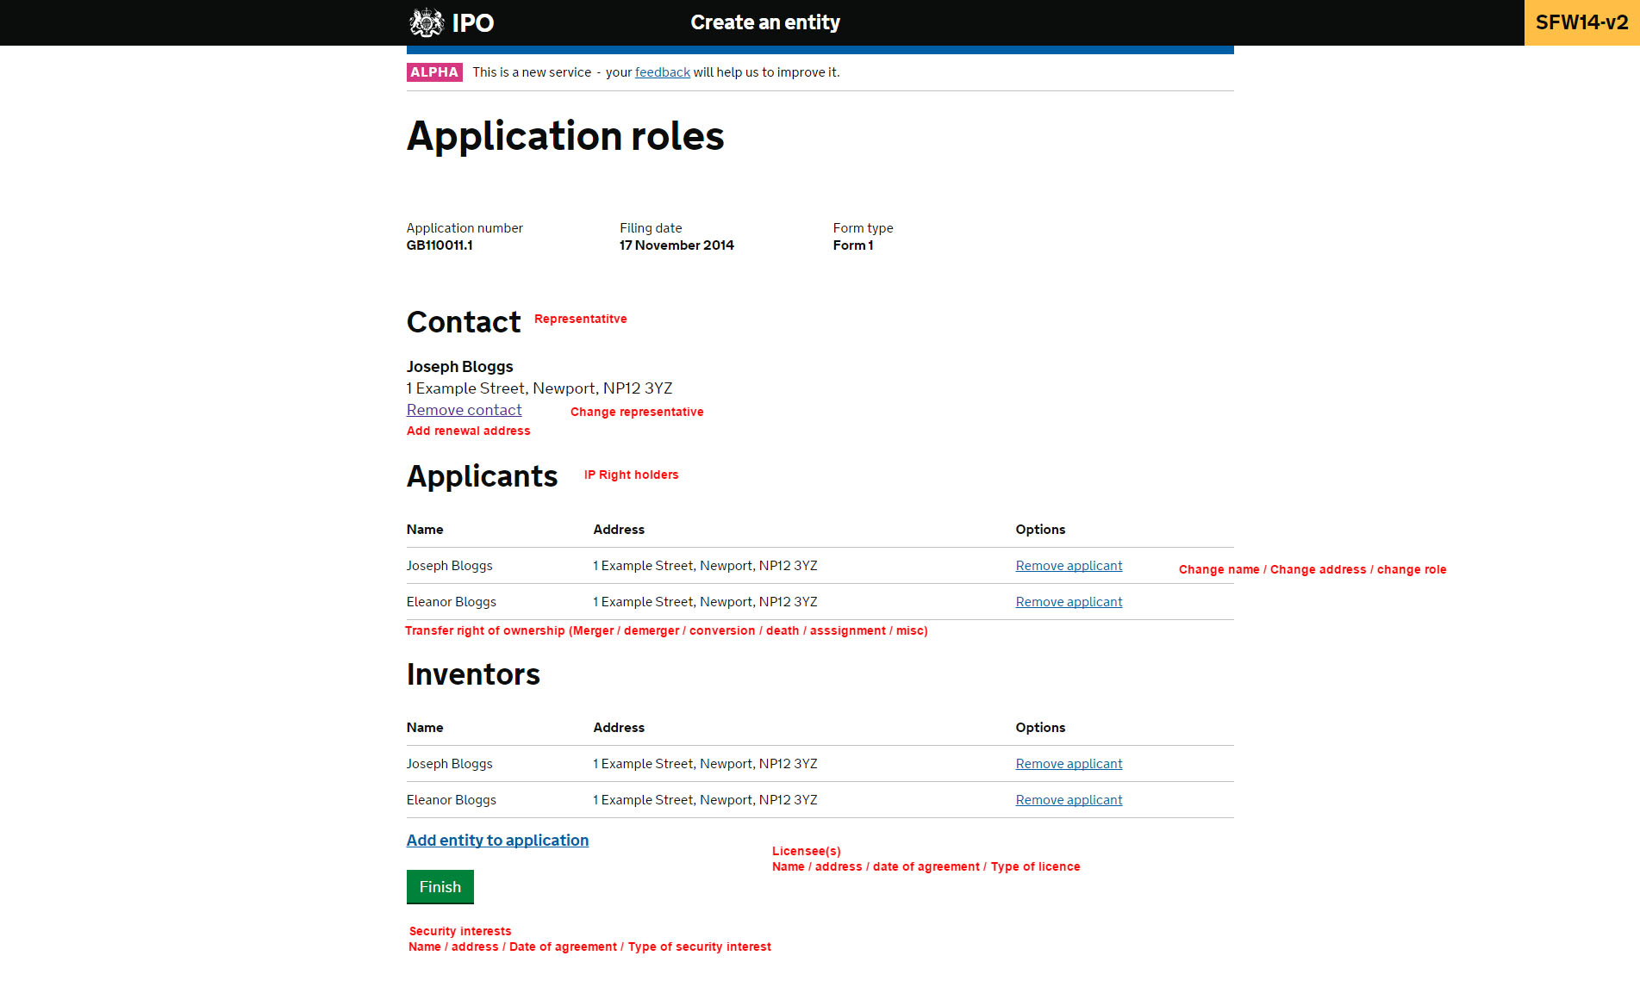The image size is (1640, 993).
Task: Click the Licensee(s) annotation
Action: coord(807,851)
